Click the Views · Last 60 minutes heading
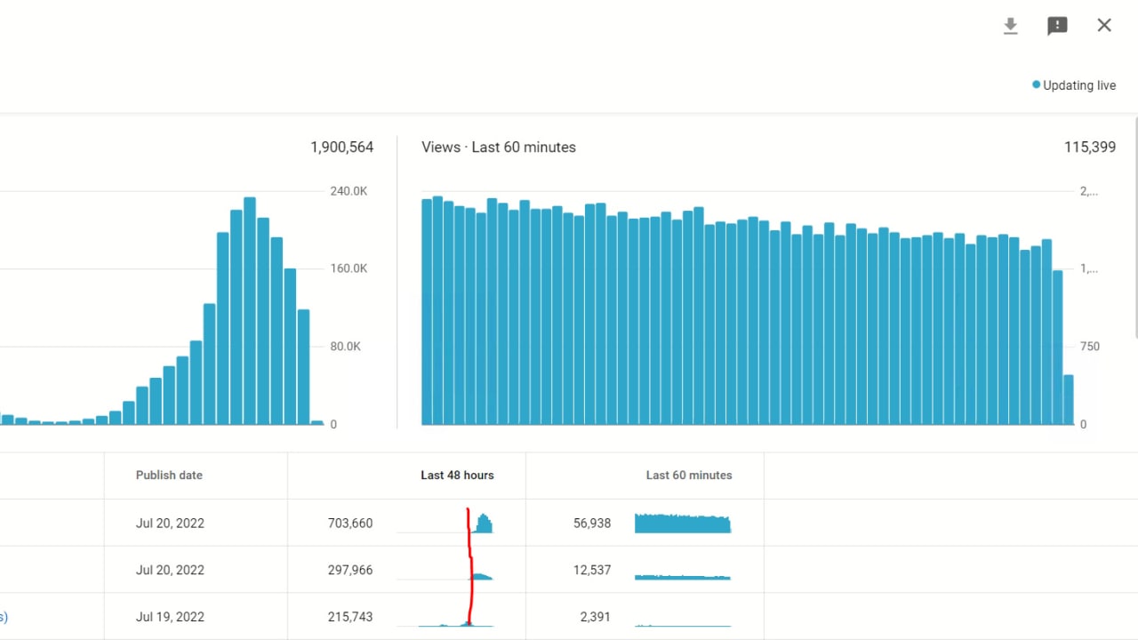Image resolution: width=1138 pixels, height=640 pixels. (499, 148)
